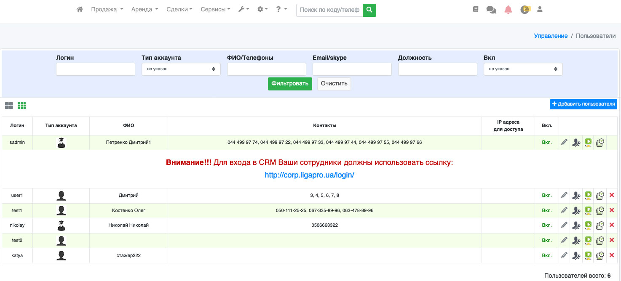
Task: Open the notifications bell icon
Action: (x=508, y=9)
